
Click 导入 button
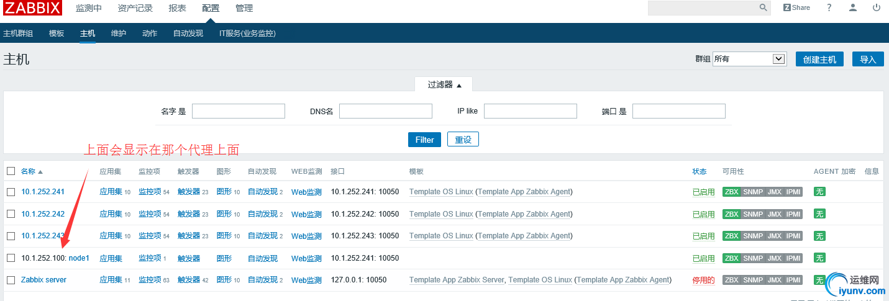click(868, 59)
